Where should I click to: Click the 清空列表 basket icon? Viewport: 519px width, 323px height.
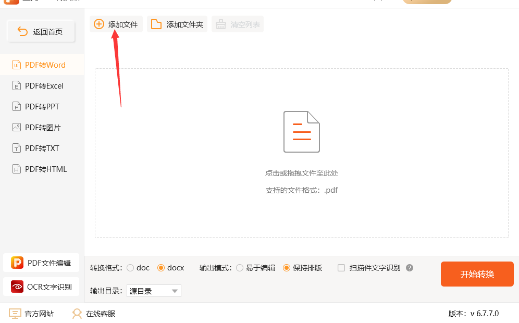pos(221,24)
